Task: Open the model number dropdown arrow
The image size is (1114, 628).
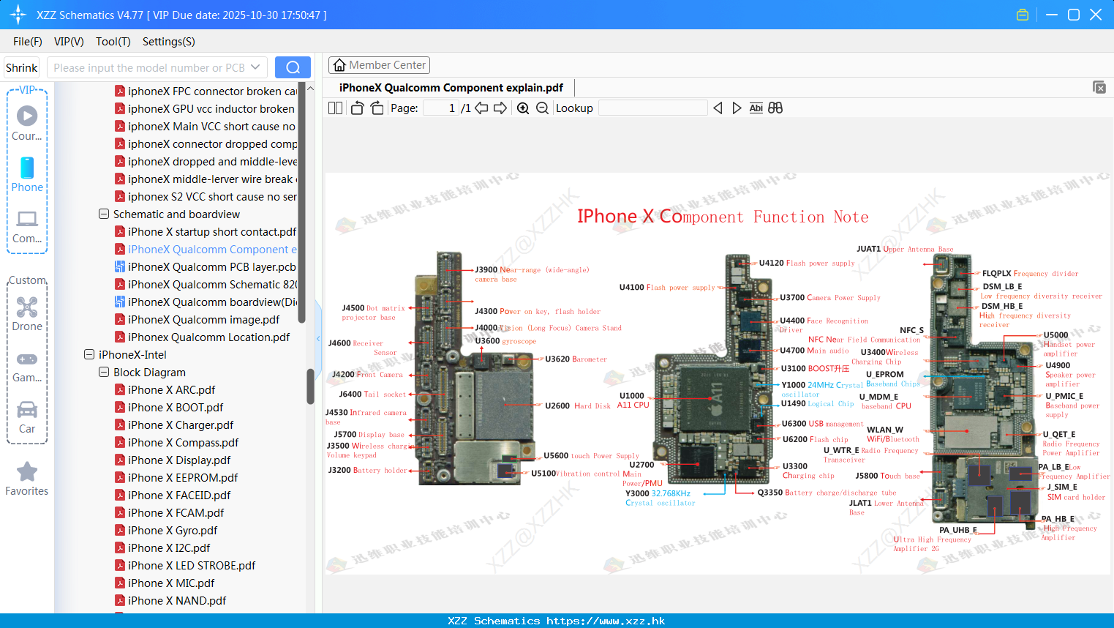Action: (x=255, y=67)
